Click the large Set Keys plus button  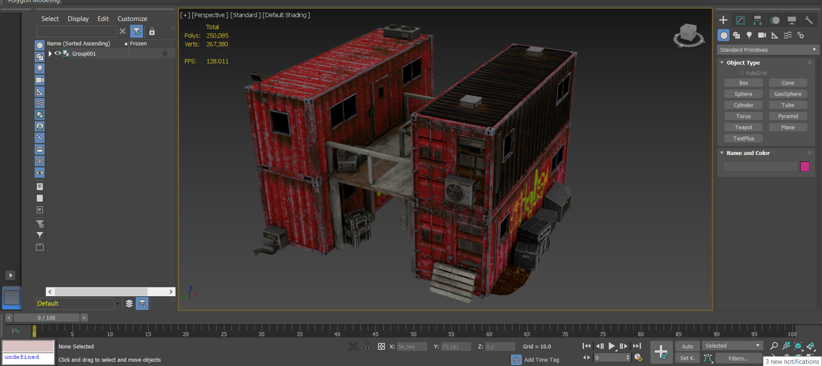pyautogui.click(x=661, y=352)
